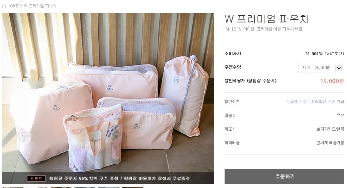Viewport: 347px width, 188px height.
Task: Click the 보자기카드/한국 manufacturer text
Action: click(x=330, y=129)
